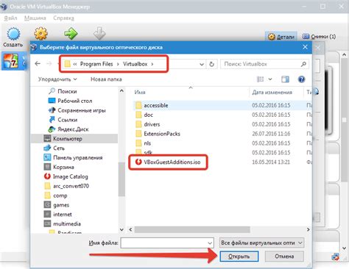Click the Поиск: Virtualbox search field
349x269 pixels.
click(x=260, y=64)
